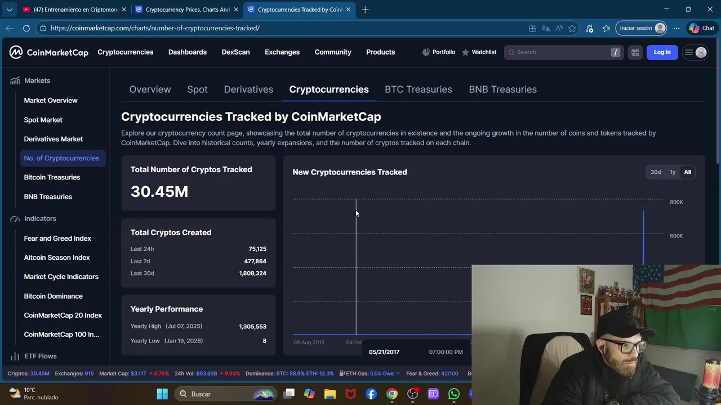The image size is (721, 405).
Task: Open the hamburger profile menu
Action: click(695, 52)
